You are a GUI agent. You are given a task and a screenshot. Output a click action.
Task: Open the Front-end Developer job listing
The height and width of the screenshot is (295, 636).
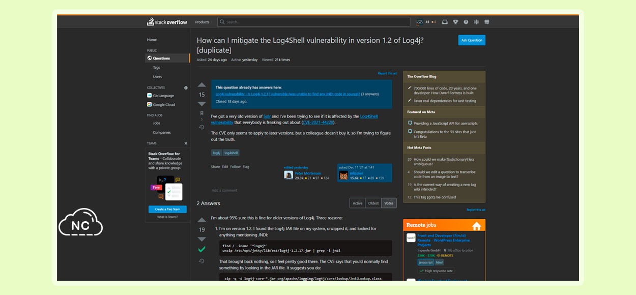tap(444, 240)
